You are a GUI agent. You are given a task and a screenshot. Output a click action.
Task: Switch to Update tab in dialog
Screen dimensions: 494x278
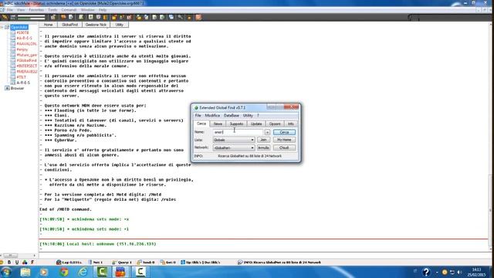pos(256,124)
